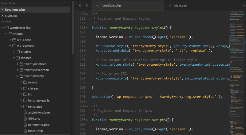Expand the classes folder
Screen dimensions: 246x135
tap(21, 88)
